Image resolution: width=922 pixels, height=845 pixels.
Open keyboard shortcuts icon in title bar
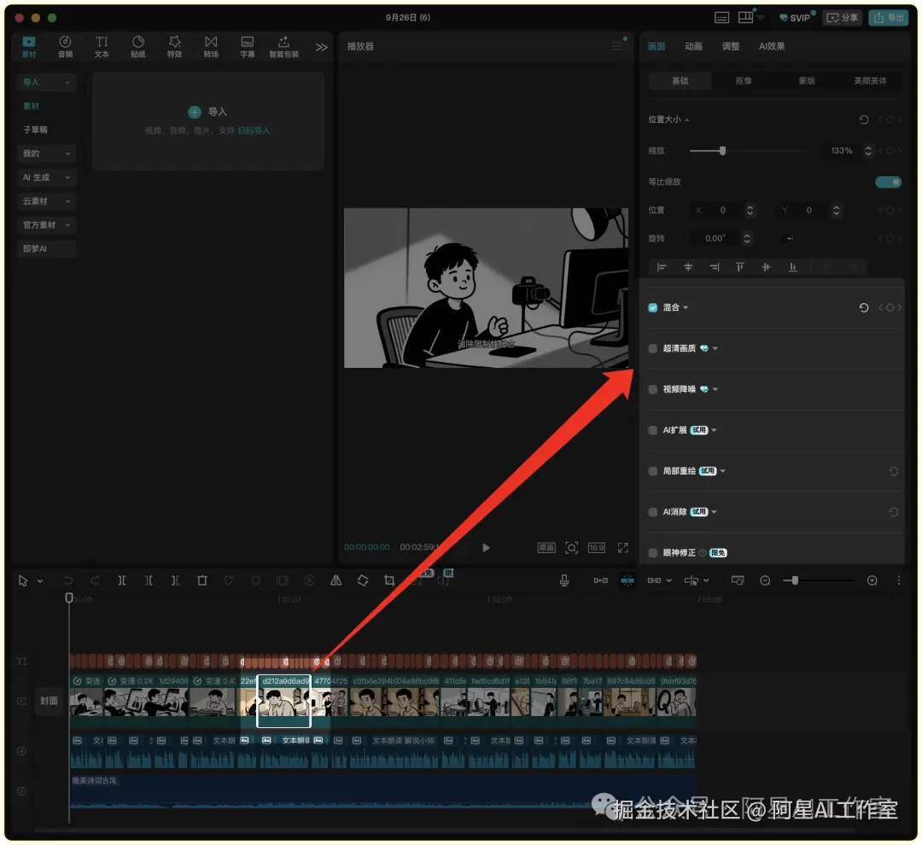(722, 18)
